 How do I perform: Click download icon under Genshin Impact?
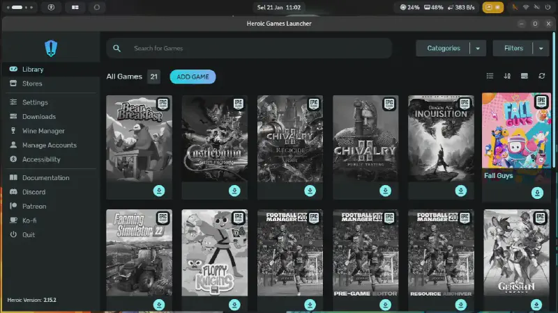click(x=536, y=305)
